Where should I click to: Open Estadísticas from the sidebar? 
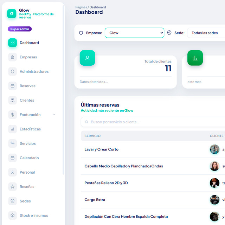(x=32, y=129)
